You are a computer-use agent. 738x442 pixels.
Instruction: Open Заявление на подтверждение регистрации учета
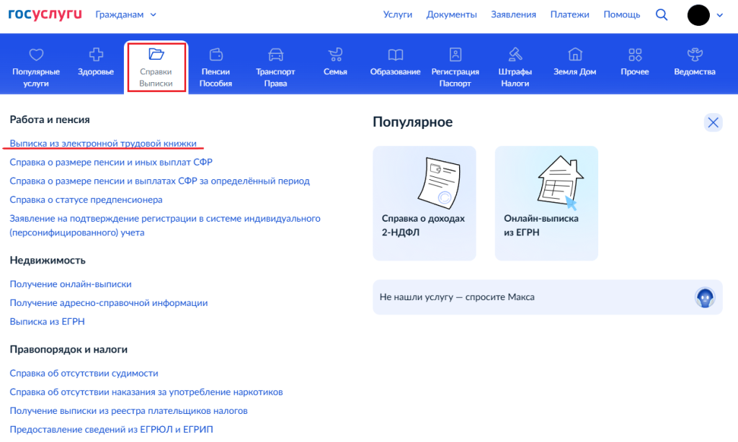point(165,226)
